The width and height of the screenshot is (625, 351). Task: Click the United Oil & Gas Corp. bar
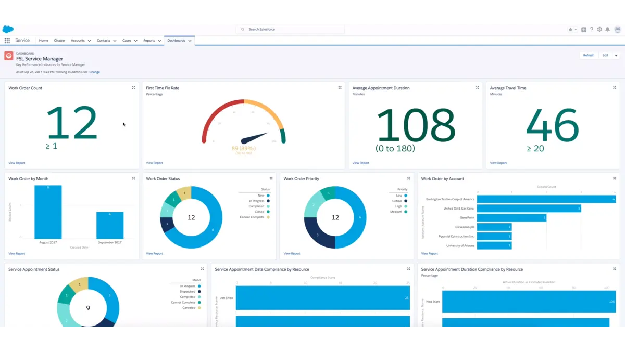(529, 209)
